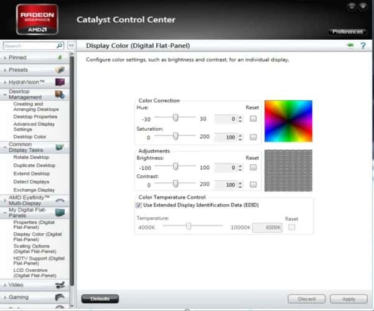The height and width of the screenshot is (311, 374).
Task: Open Desktop Properties page
Action: [35, 117]
